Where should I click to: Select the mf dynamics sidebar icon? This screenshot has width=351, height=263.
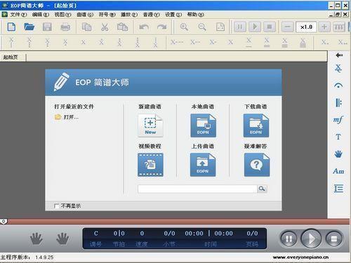[338, 120]
